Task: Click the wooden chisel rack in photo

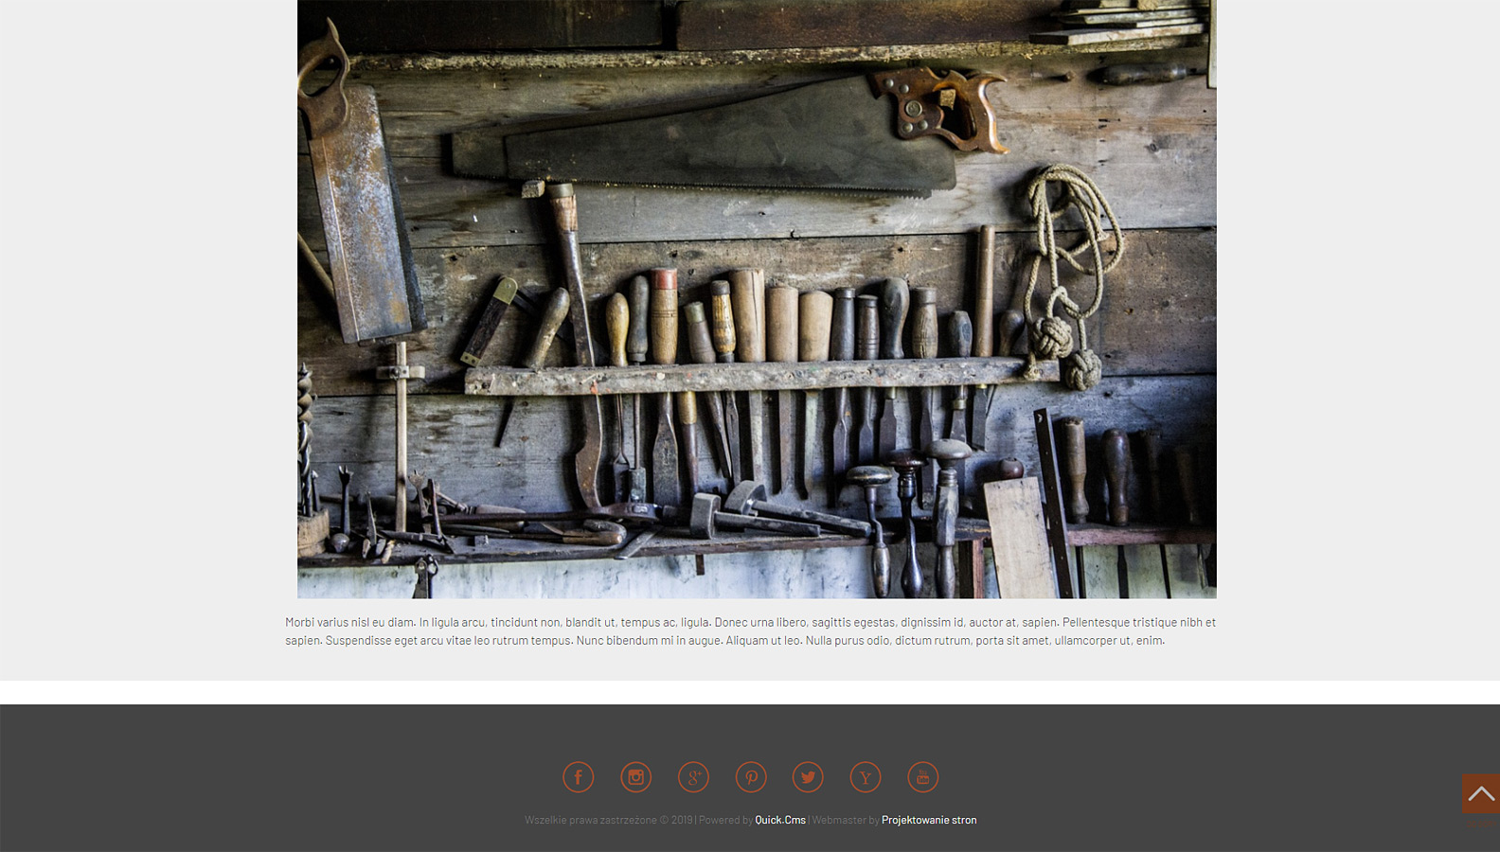Action: pos(758,378)
